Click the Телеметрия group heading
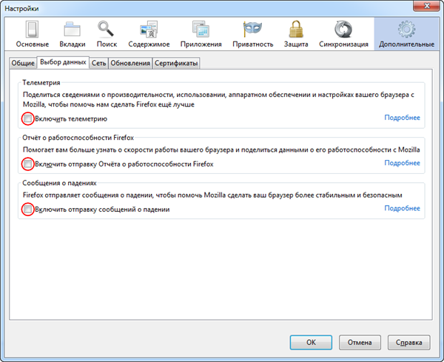444x362 pixels. 41,83
